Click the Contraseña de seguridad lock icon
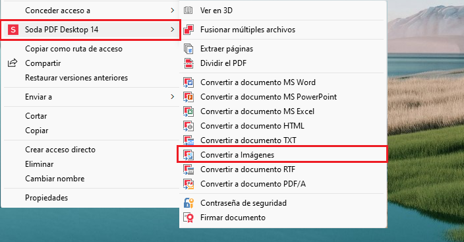Viewport: 464px width, 242px height. [188, 203]
